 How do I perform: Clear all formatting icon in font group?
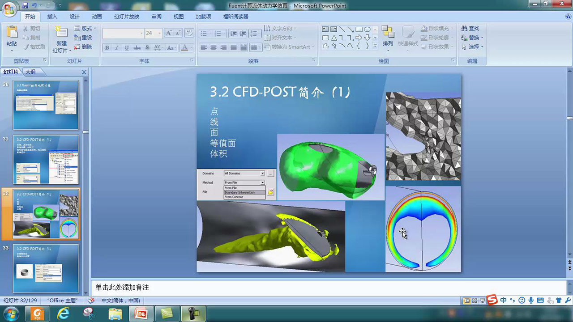point(189,33)
